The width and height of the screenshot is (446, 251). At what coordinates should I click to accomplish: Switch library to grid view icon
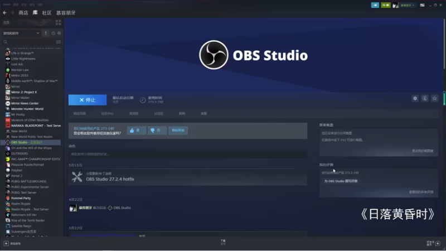pos(59,22)
